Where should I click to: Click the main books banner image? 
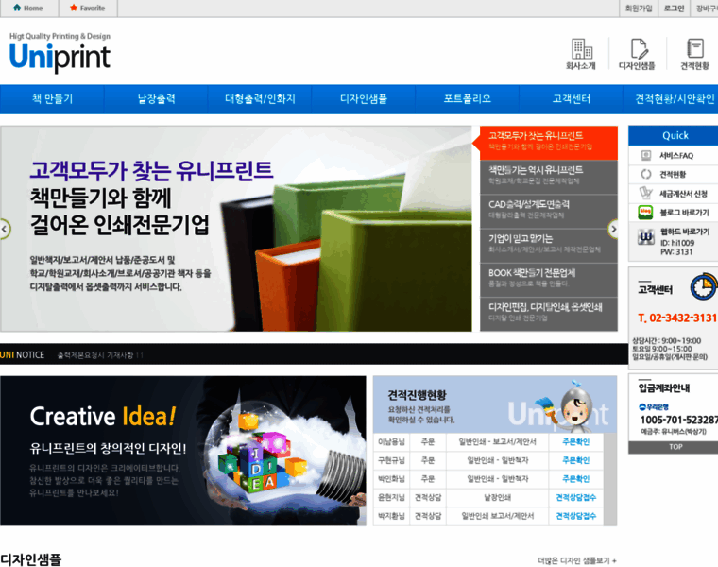point(236,229)
